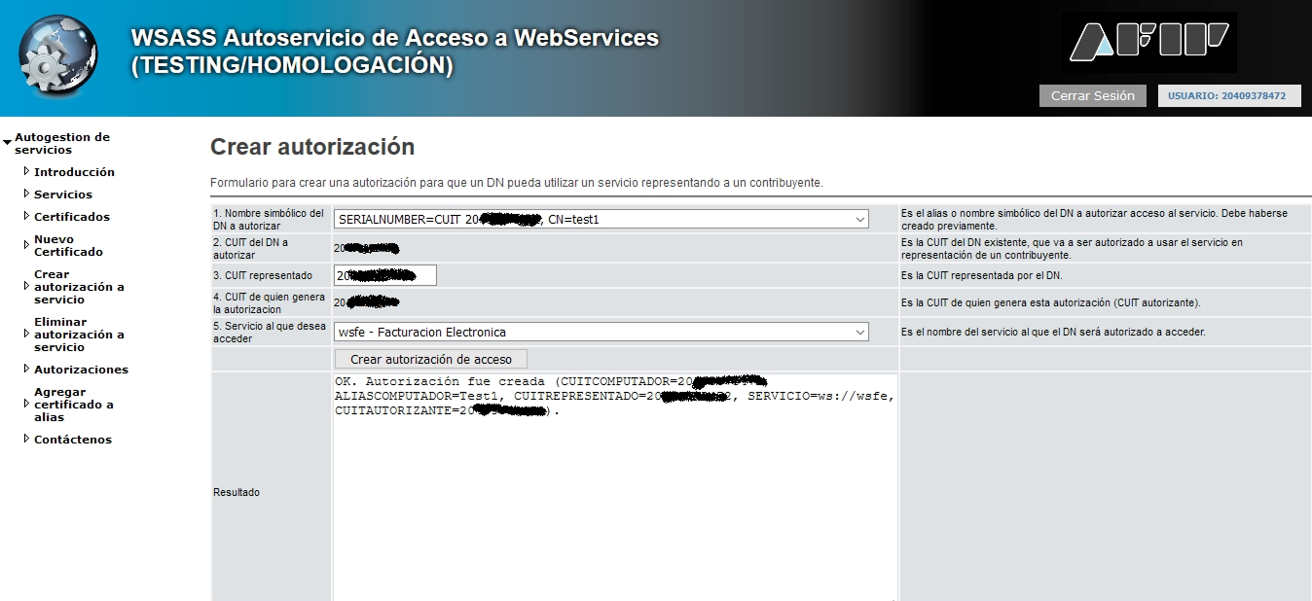
Task: Select Crear autorización a servicio in sidebar
Action: coord(79,287)
